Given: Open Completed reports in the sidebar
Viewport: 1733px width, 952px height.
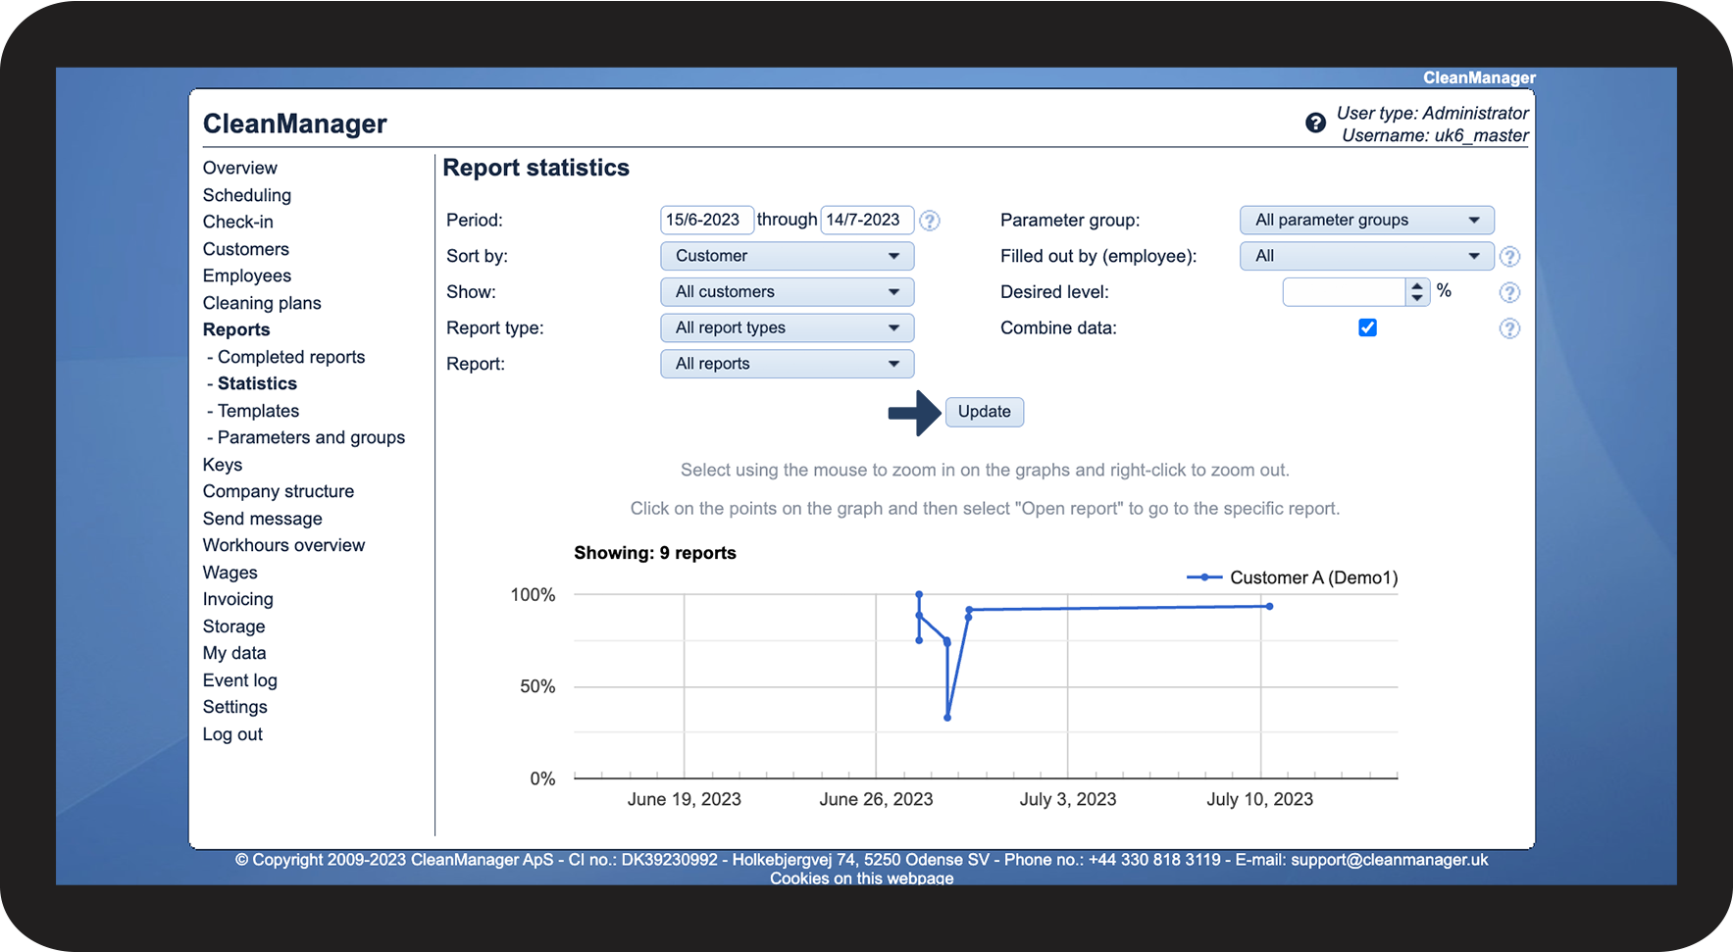Looking at the screenshot, I should 290,357.
